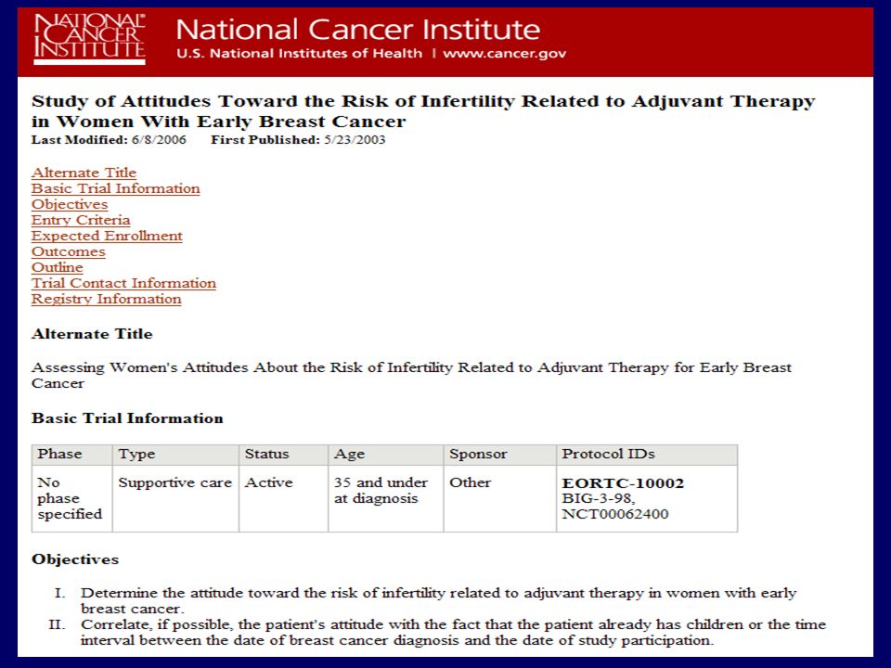Click the Protocol IDs column header

(647, 455)
